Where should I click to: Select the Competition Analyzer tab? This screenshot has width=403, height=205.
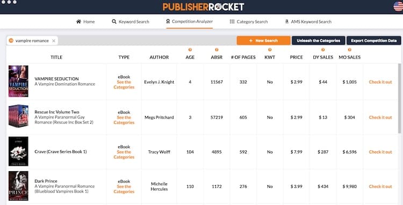pyautogui.click(x=190, y=21)
